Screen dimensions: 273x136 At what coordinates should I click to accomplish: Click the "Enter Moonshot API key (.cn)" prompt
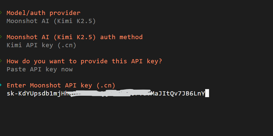click(61, 85)
